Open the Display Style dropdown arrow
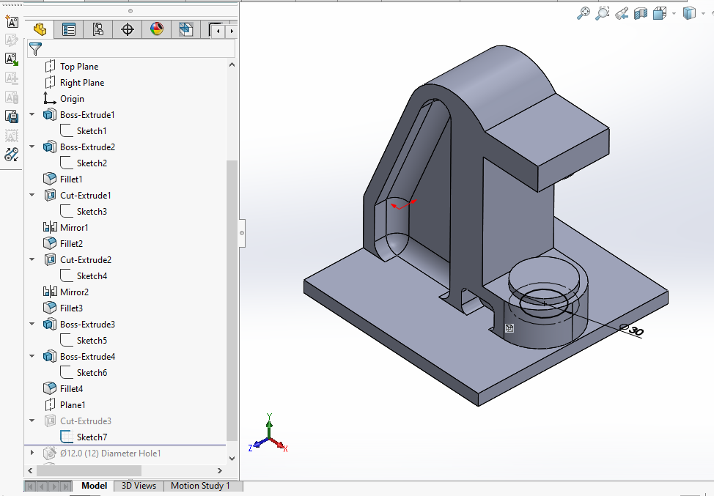 pos(704,13)
